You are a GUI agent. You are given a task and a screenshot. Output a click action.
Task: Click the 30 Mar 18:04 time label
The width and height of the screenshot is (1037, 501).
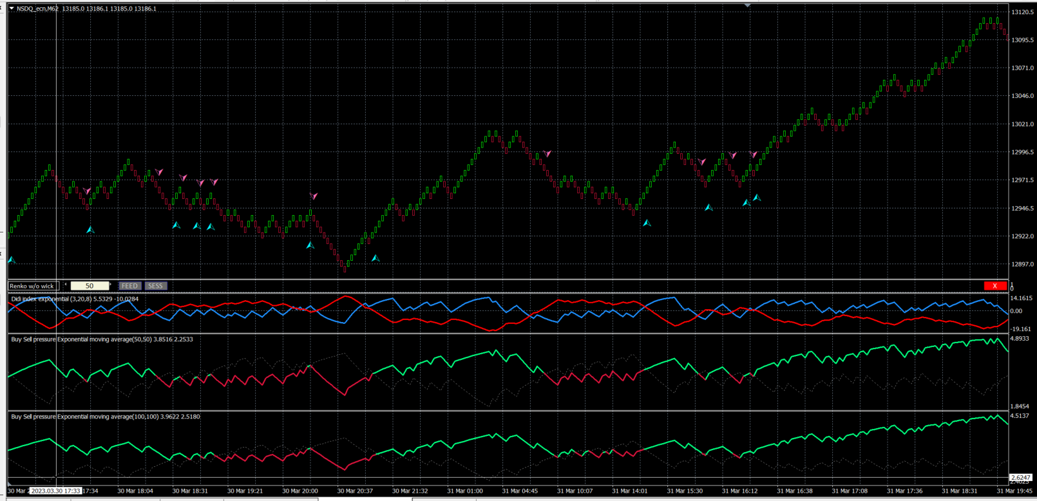click(x=135, y=491)
